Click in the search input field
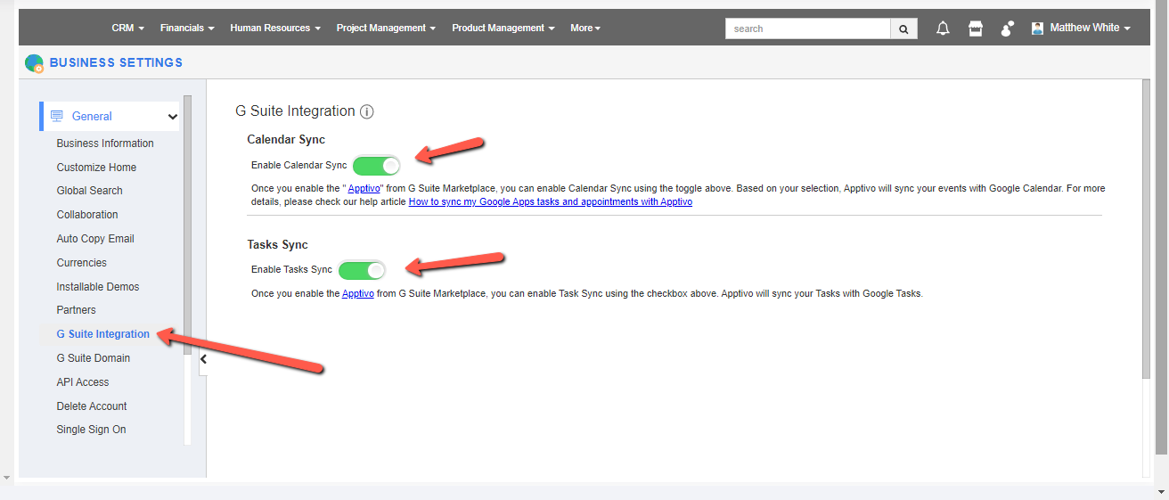 (x=807, y=29)
